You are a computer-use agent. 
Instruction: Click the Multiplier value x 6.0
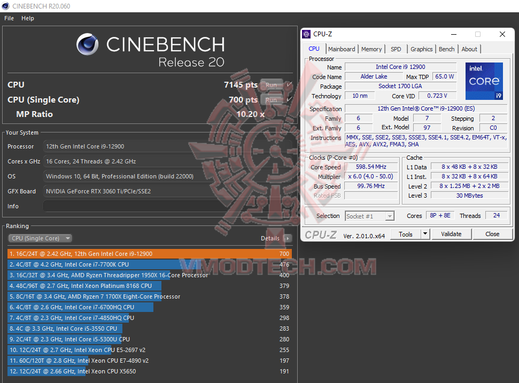pyautogui.click(x=371, y=176)
